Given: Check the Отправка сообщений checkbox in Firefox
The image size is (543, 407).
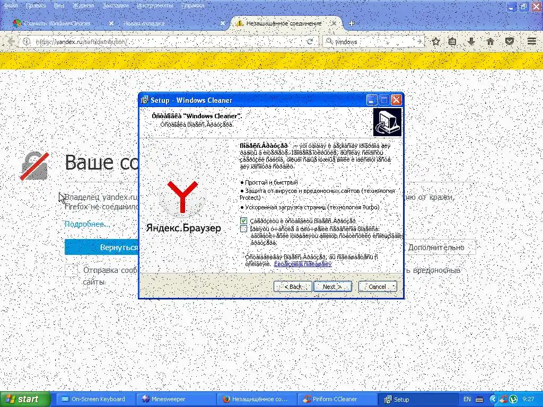Looking at the screenshot, I should (72, 270).
